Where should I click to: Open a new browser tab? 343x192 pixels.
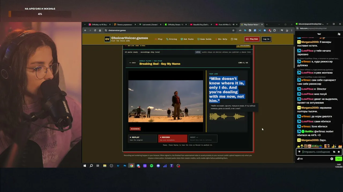coord(267,25)
